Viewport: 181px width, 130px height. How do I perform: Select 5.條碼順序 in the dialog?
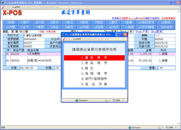pos(93,73)
